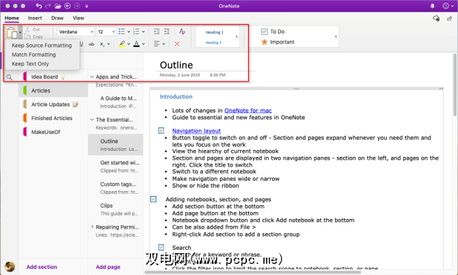Switch to the Insert ribbon tab
This screenshot has width=458, height=275.
point(34,18)
